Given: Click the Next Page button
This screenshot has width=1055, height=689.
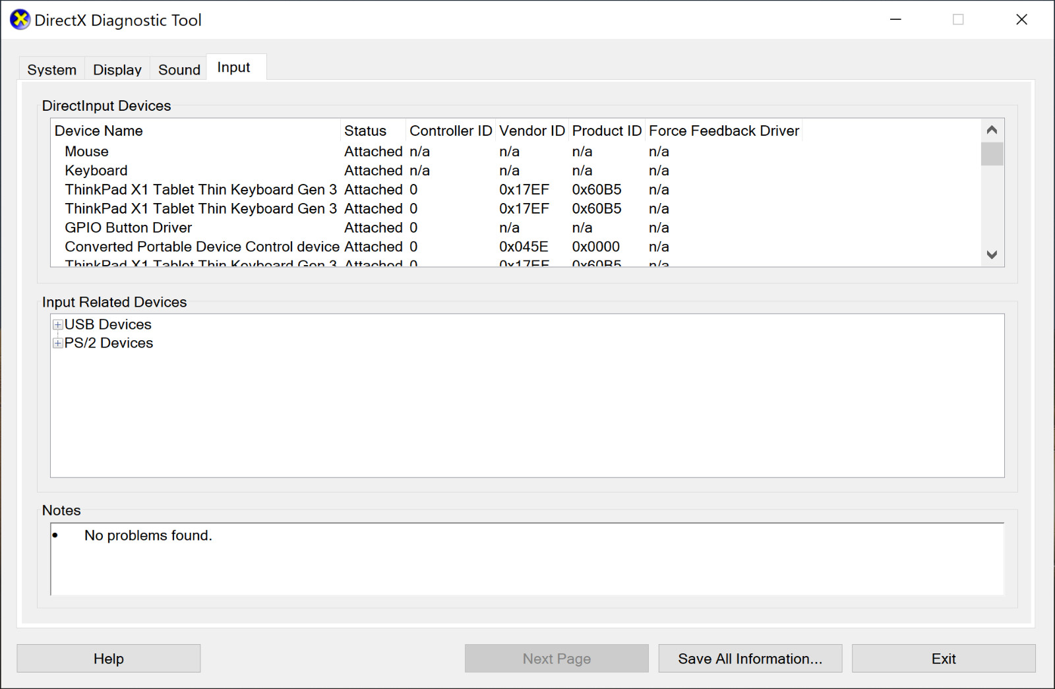Looking at the screenshot, I should (557, 659).
